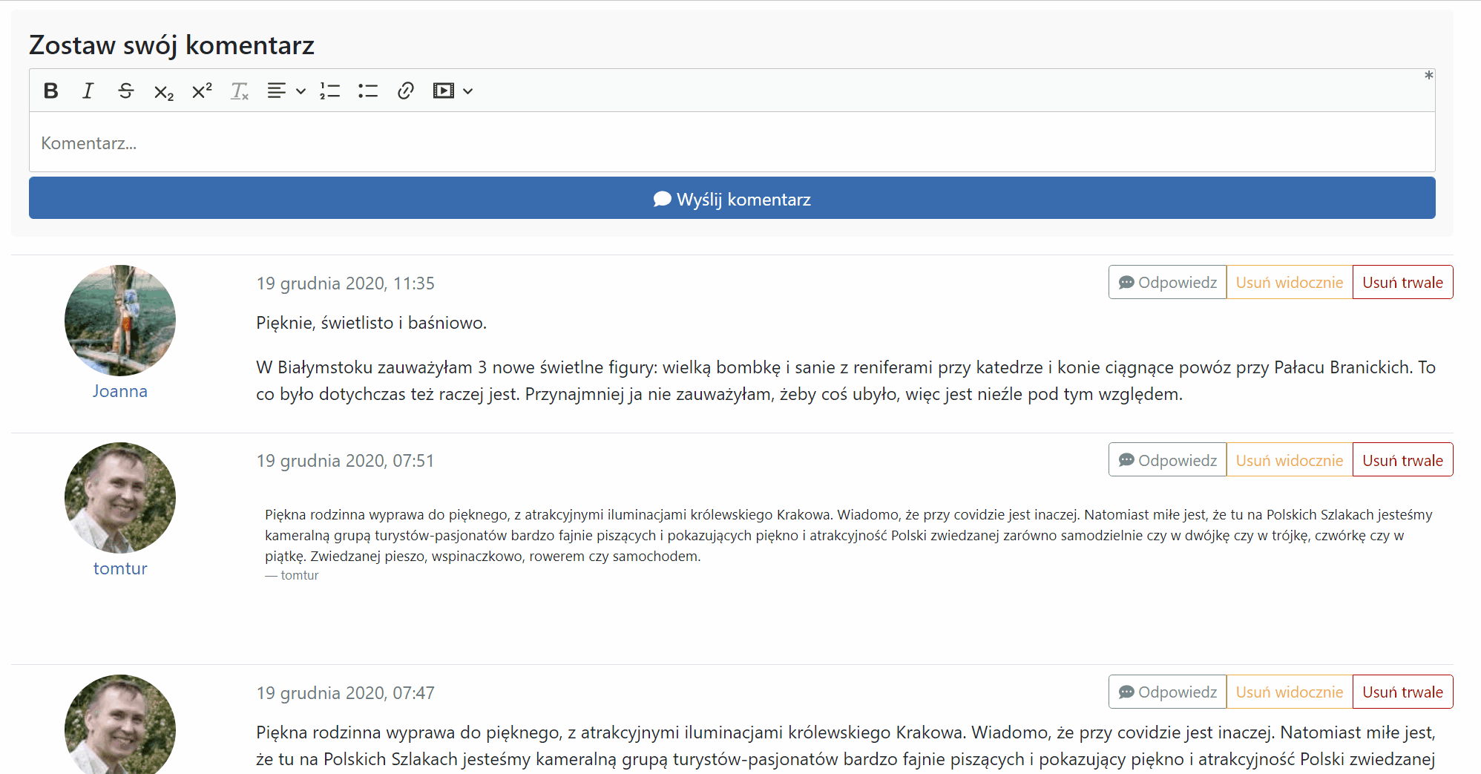
Task: Click Joanna's avatar photo
Action: pyautogui.click(x=120, y=321)
